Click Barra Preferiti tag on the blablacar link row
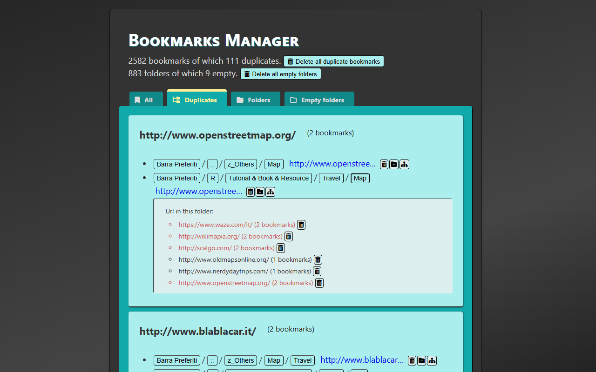 [177, 360]
